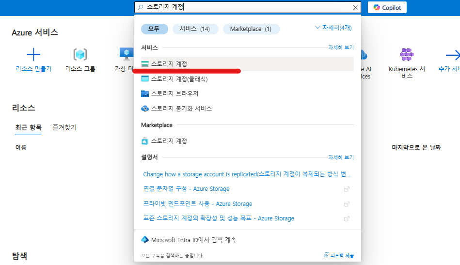Viewport: 460px width, 265px height.
Task: Open the 리소스 그룹 label
Action: click(80, 69)
